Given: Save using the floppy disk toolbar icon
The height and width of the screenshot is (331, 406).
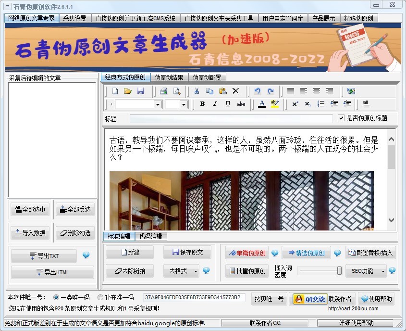Looking at the screenshot, I should click(141, 91).
